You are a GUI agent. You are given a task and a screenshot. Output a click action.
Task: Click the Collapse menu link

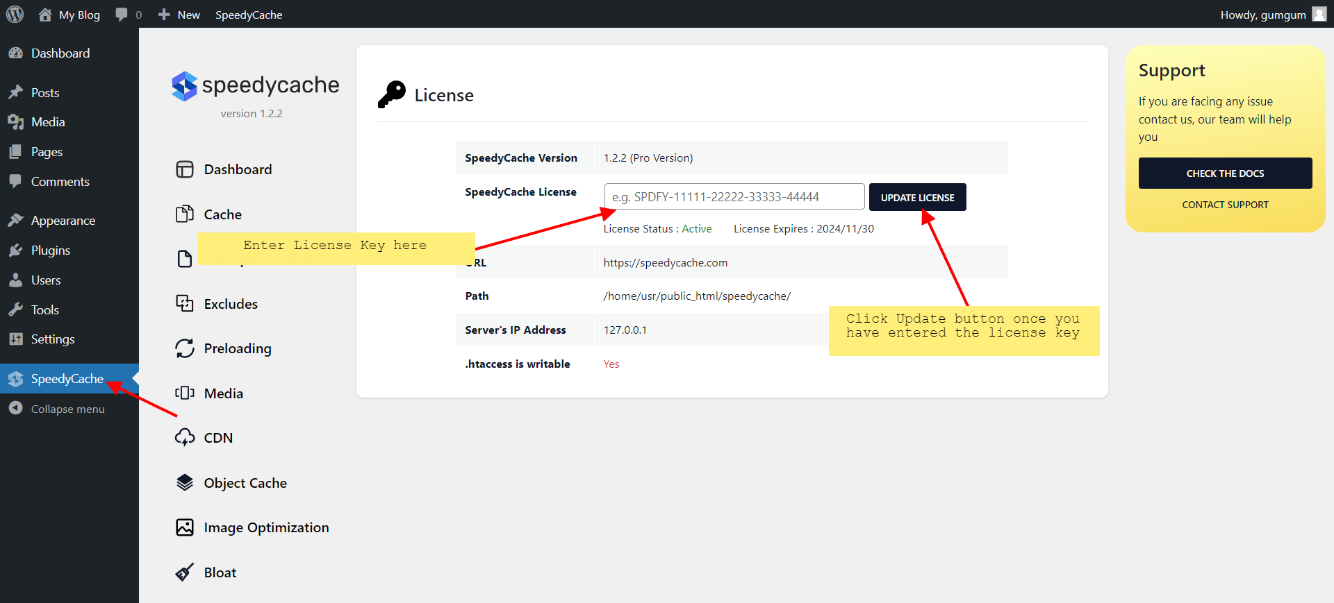[x=67, y=409]
